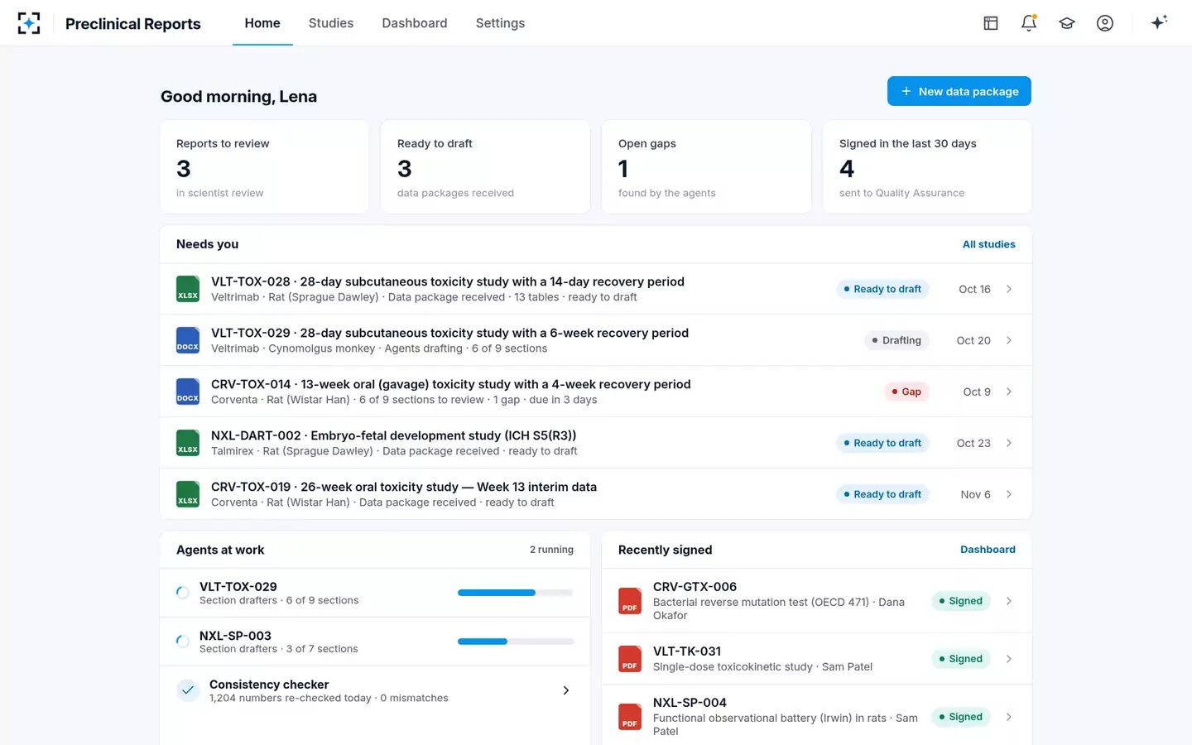1192x745 pixels.
Task: Expand the NXL-DART-002 row chevron
Action: [x=1009, y=443]
